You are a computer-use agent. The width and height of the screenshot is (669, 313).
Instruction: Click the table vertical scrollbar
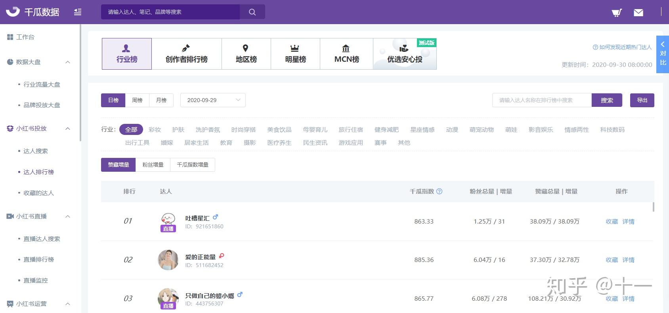click(x=653, y=207)
